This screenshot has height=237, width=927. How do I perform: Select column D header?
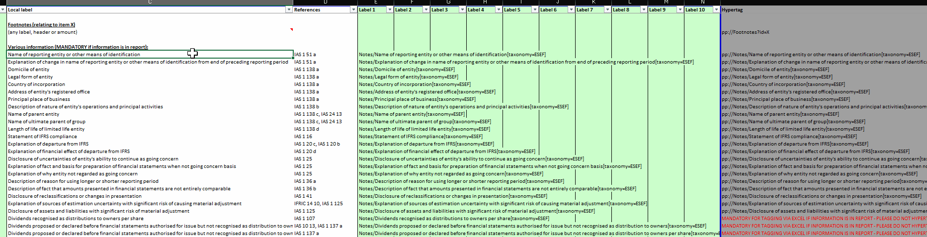click(325, 2)
